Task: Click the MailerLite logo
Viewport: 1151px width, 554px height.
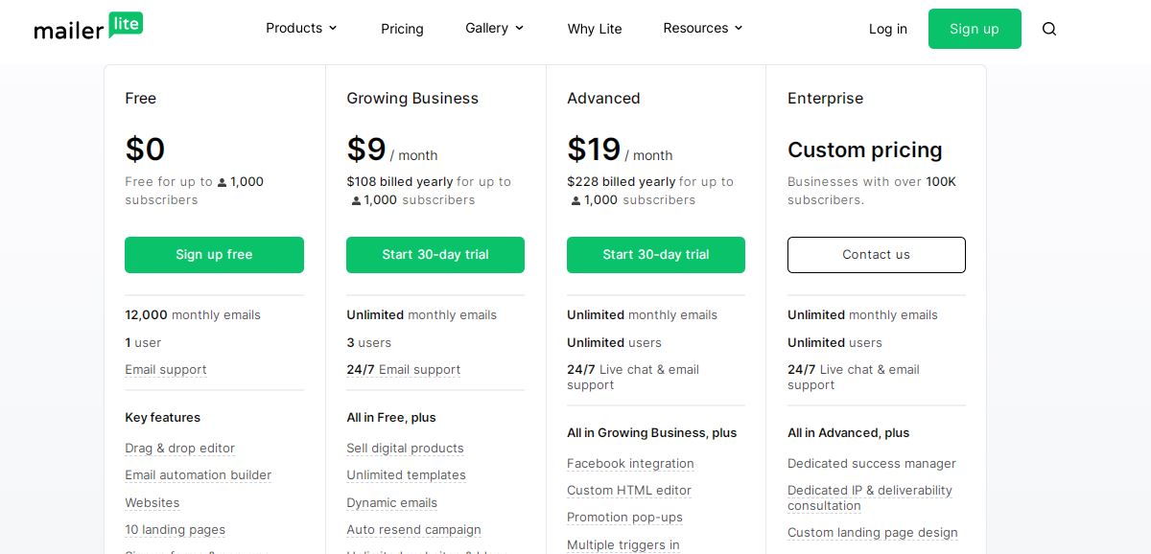Action: [88, 27]
